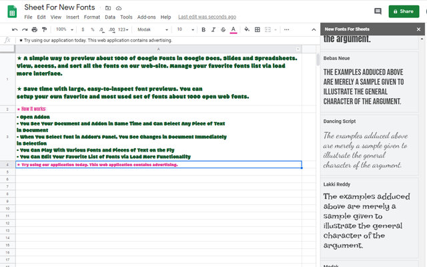Image resolution: width=427 pixels, height=267 pixels.
Task: Click the formula bar input
Action: [166, 40]
